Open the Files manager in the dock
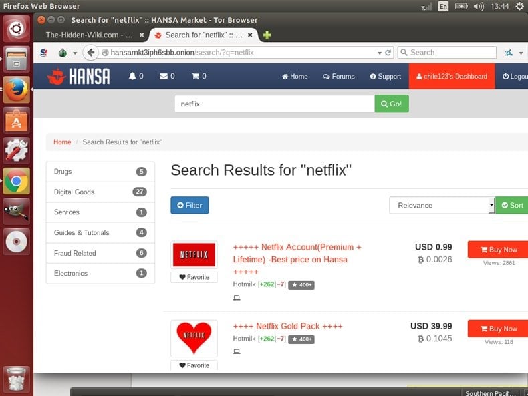528x396 pixels. click(16, 59)
